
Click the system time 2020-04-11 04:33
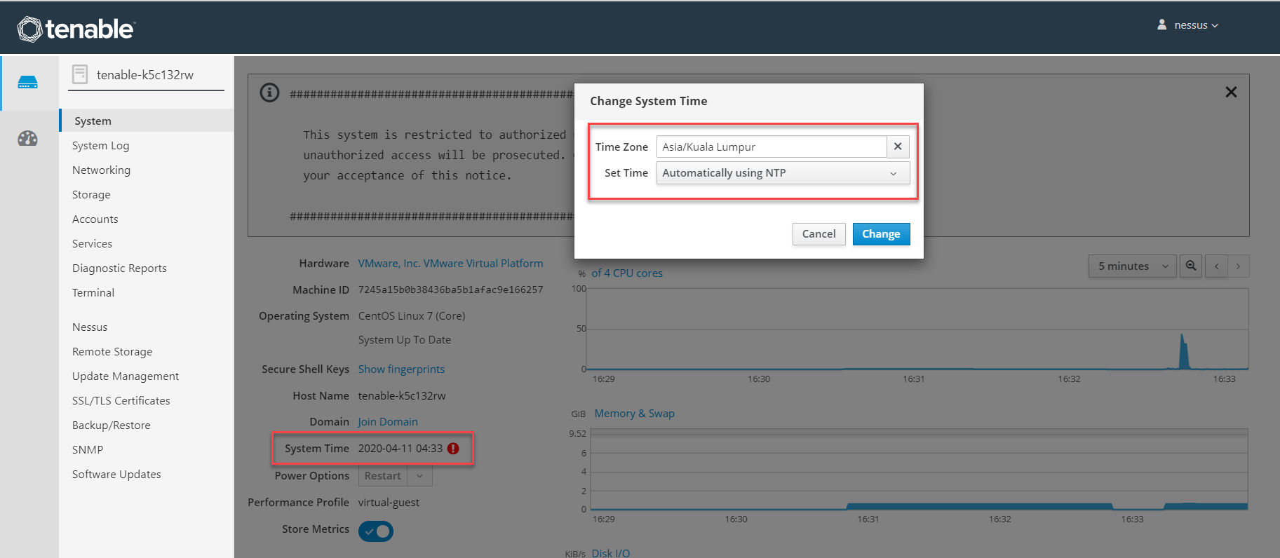pyautogui.click(x=400, y=448)
